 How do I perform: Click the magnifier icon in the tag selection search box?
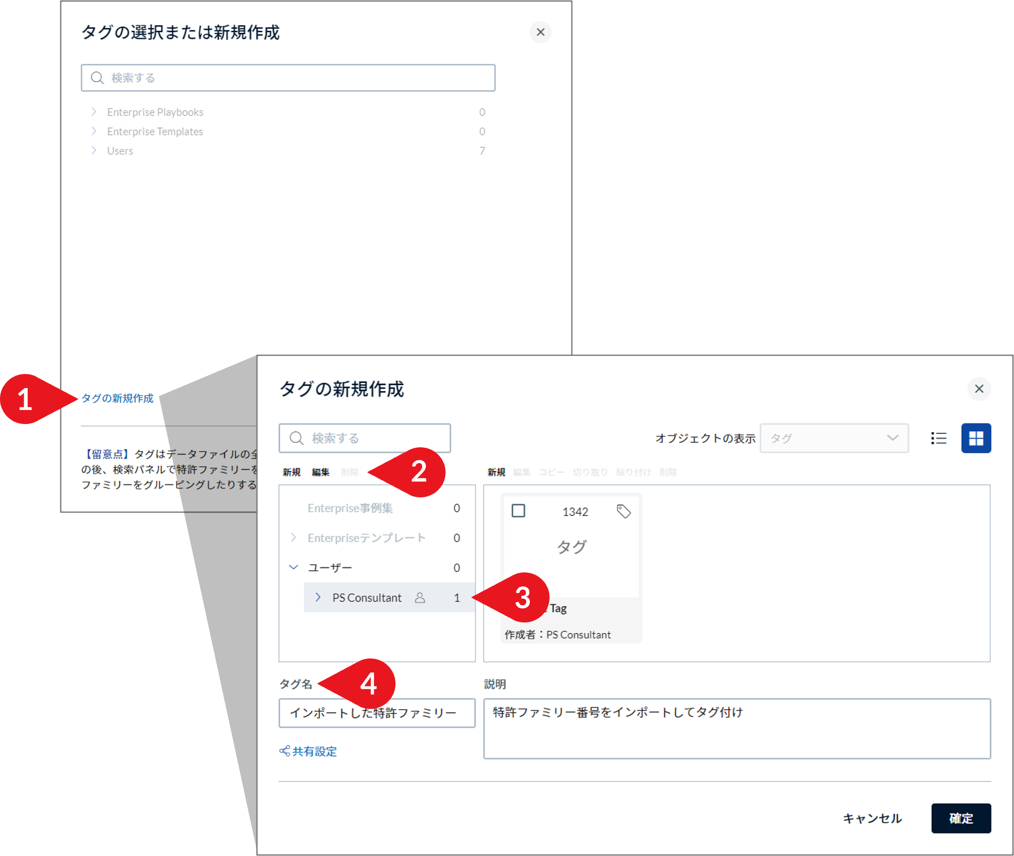[97, 77]
